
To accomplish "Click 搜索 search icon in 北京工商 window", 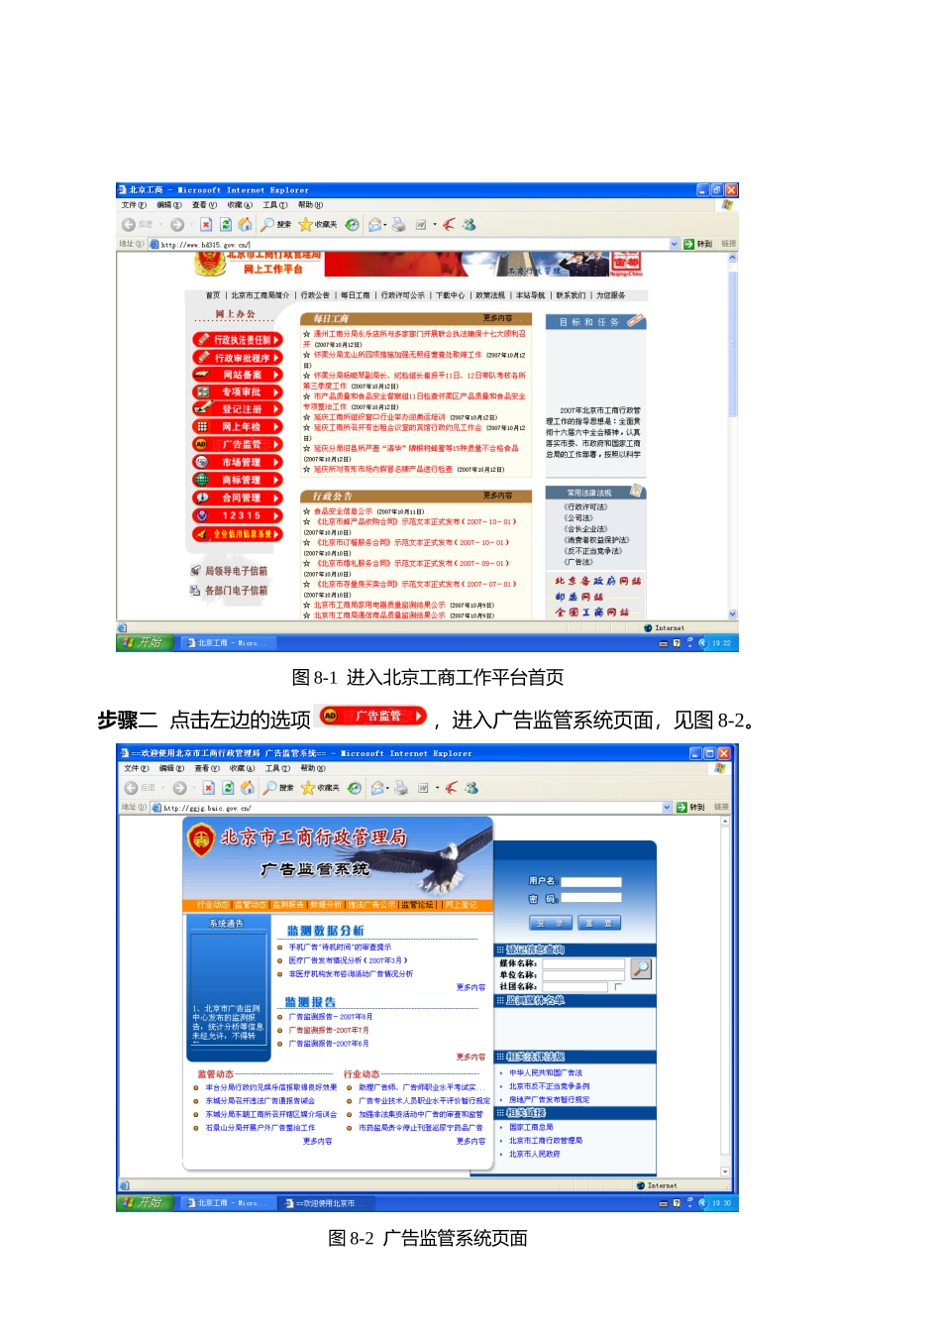I will (267, 225).
